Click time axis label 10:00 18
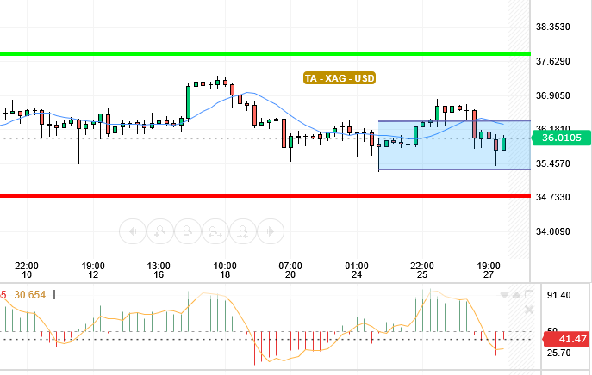This screenshot has height=375, width=592. 225,270
